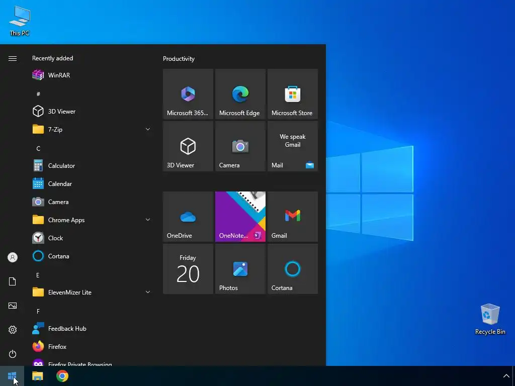The image size is (515, 386).
Task: Open Google Chrome from taskbar
Action: click(62, 376)
